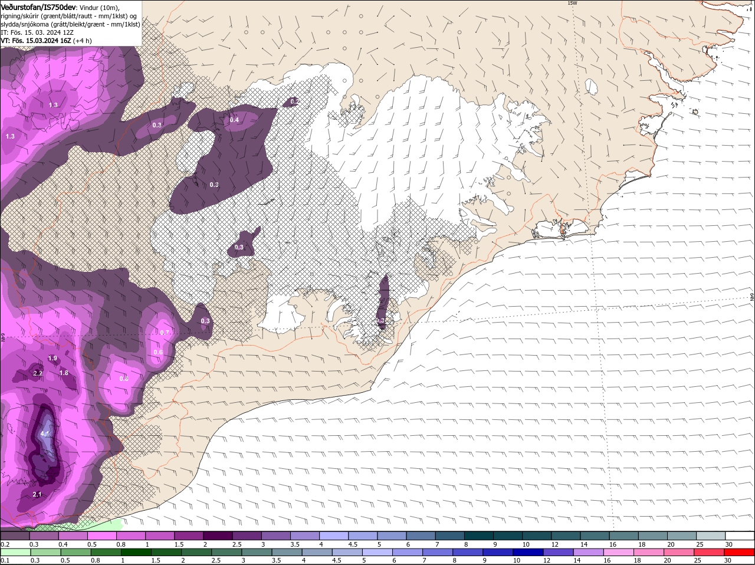Click the upper scale swatch between 0.2 and 0.3
The image size is (755, 565).
pyautogui.click(x=15, y=536)
